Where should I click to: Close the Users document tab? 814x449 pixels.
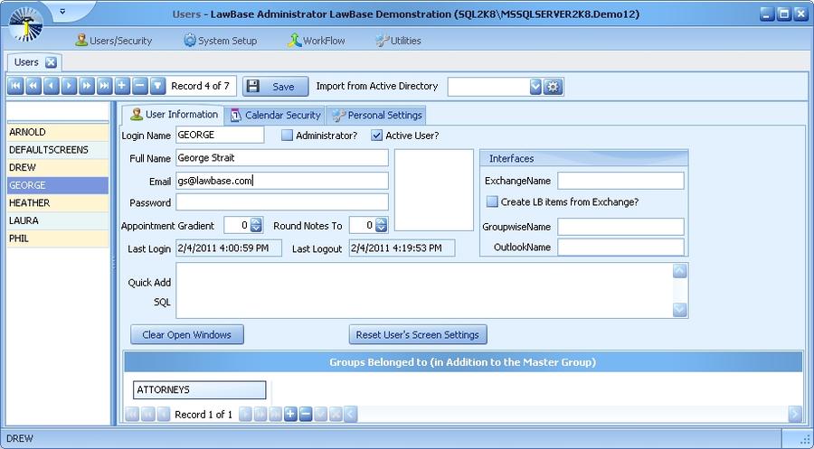[51, 62]
